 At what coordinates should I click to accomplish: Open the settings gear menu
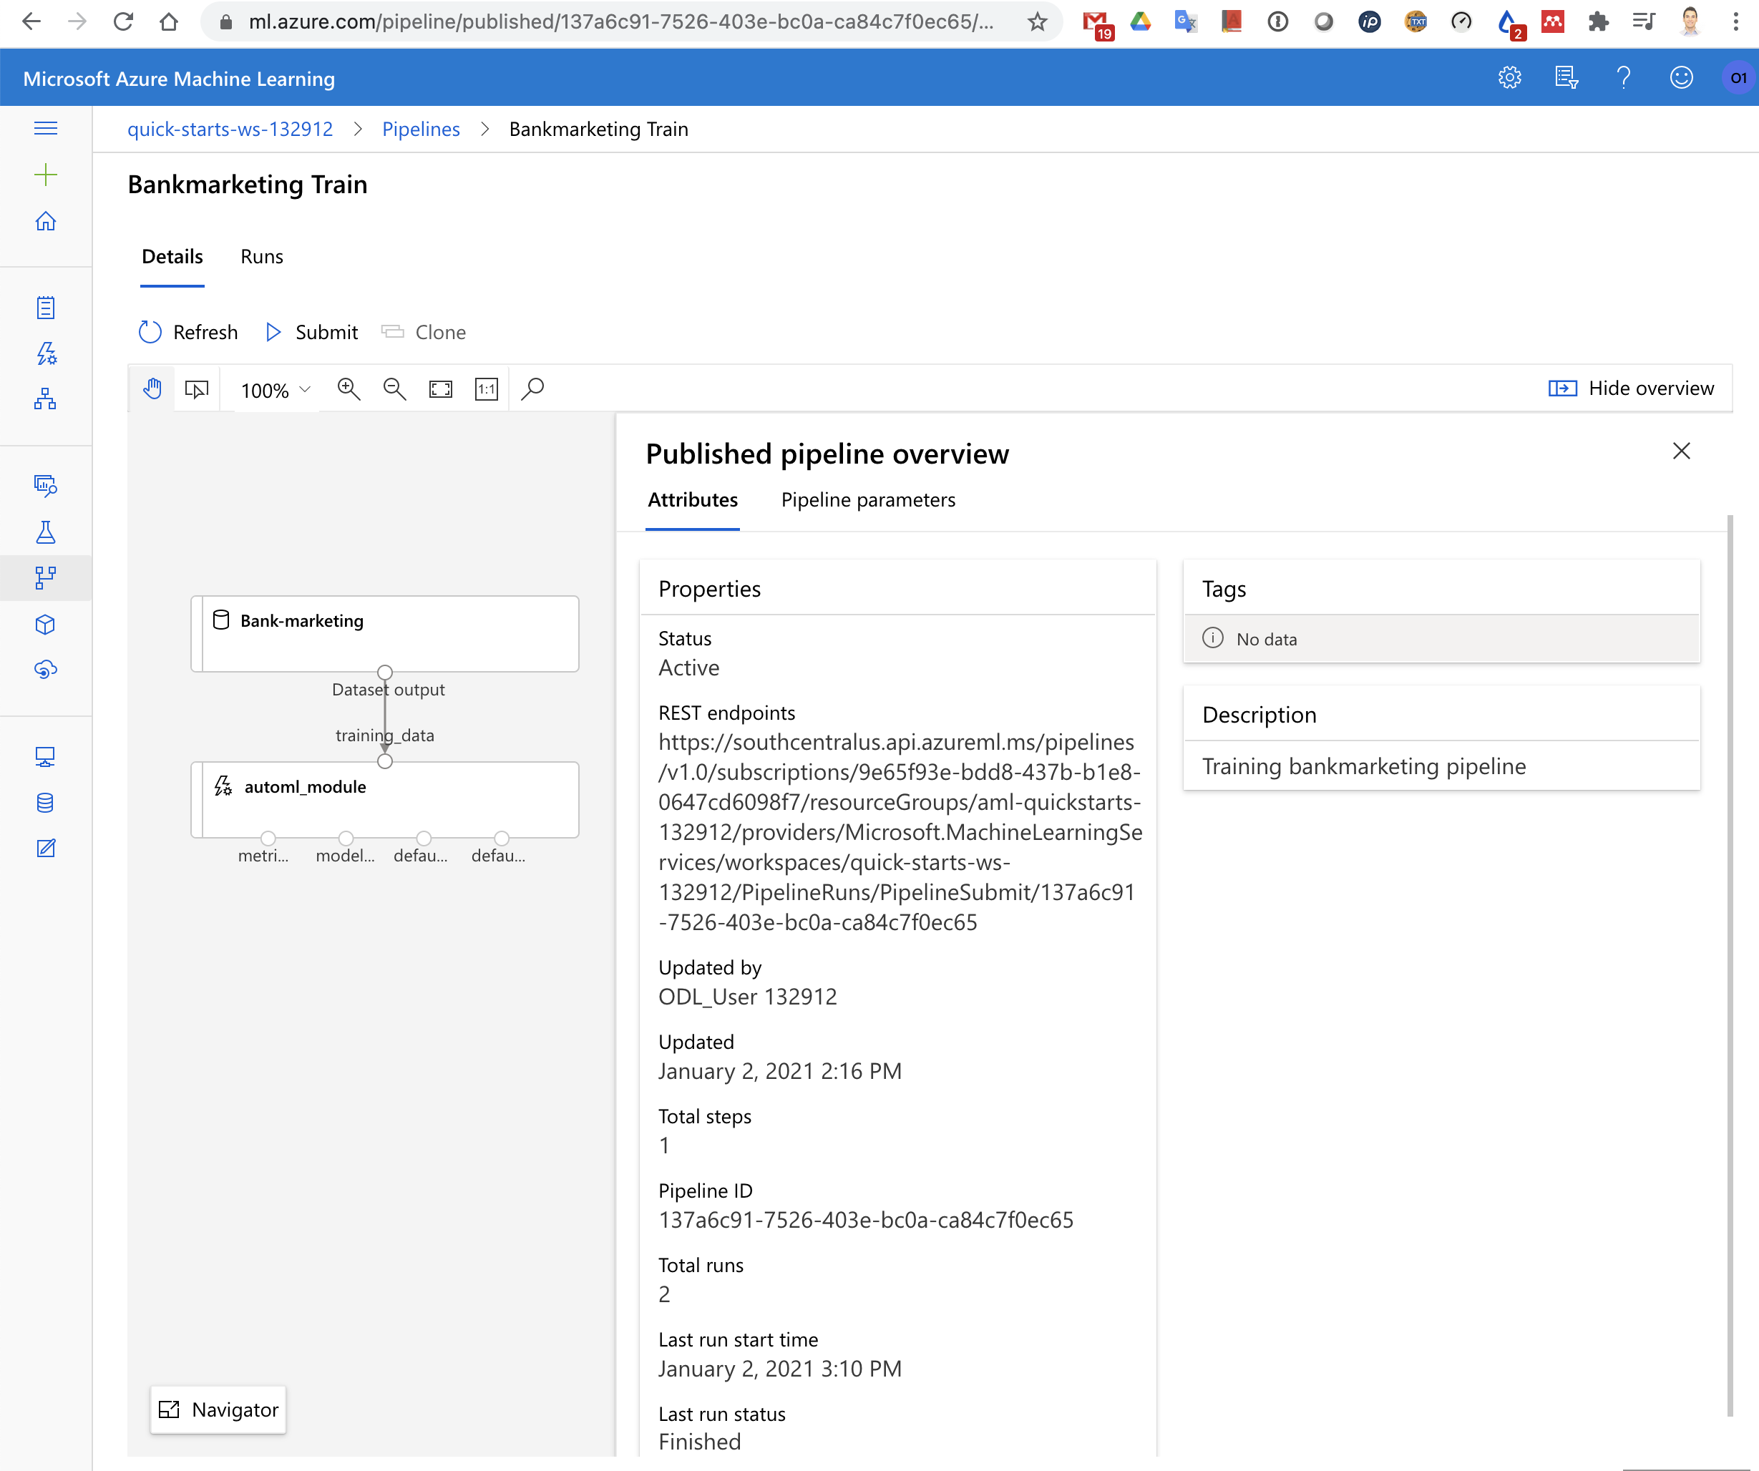click(x=1509, y=78)
